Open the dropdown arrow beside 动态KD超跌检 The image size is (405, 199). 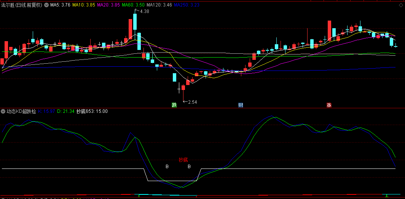click(x=3, y=112)
